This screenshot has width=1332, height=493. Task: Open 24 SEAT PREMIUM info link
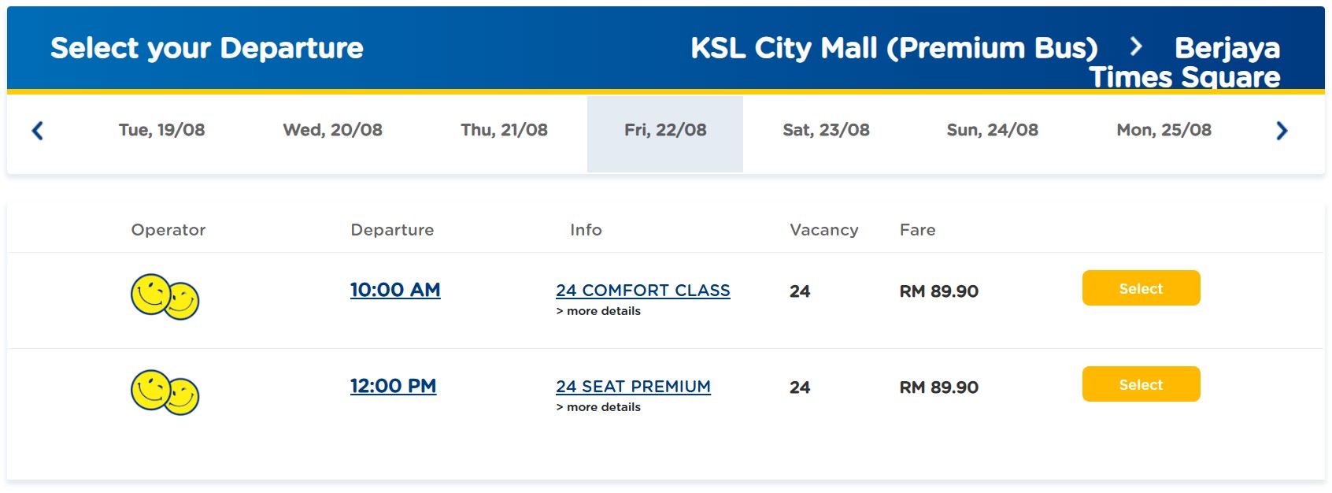coord(633,387)
